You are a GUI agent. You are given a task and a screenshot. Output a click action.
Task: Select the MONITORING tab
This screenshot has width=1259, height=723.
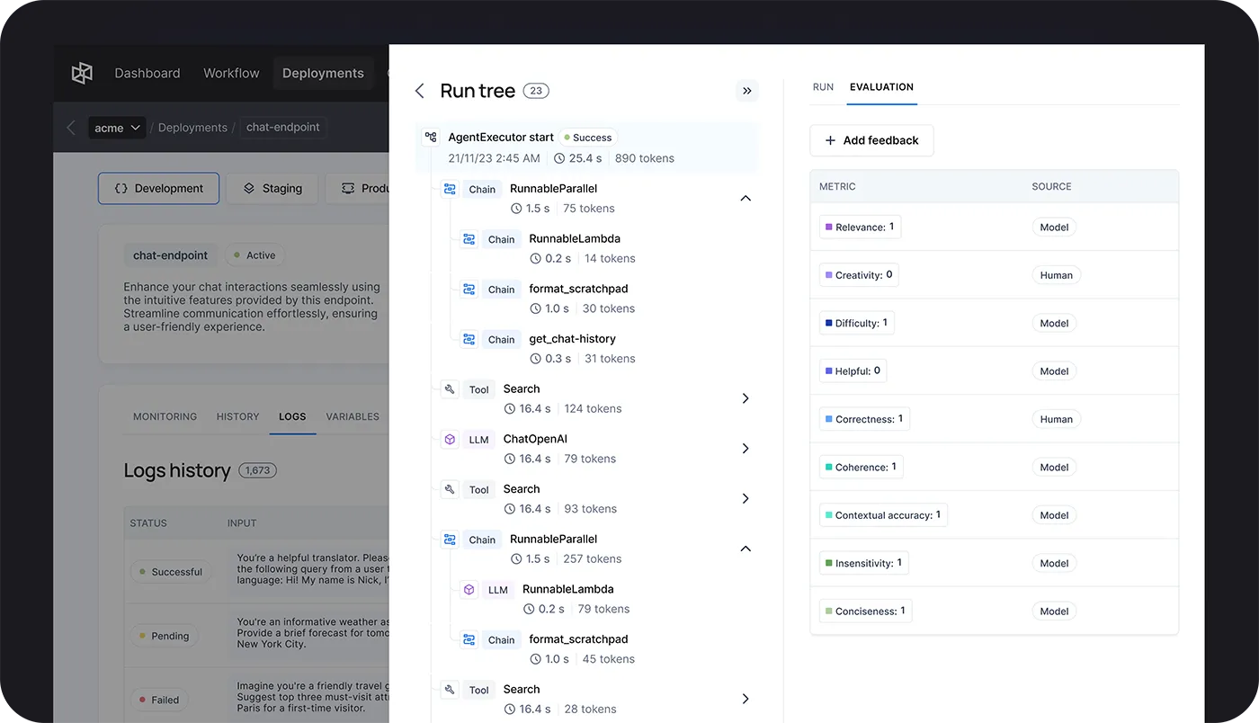coord(165,416)
